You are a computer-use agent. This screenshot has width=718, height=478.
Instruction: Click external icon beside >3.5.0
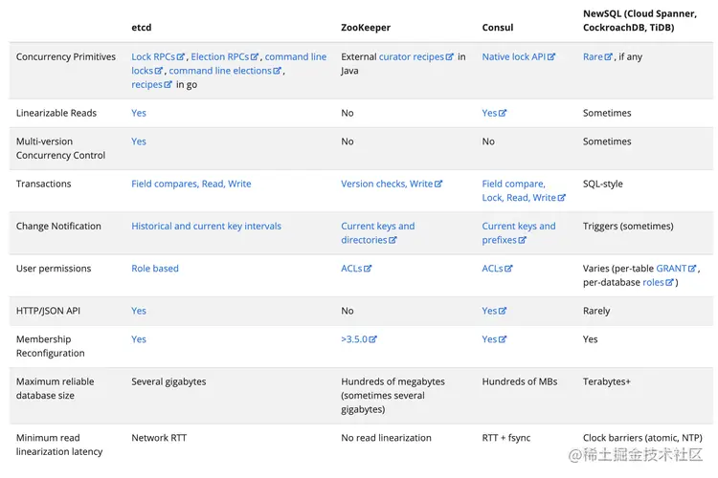[x=373, y=339]
